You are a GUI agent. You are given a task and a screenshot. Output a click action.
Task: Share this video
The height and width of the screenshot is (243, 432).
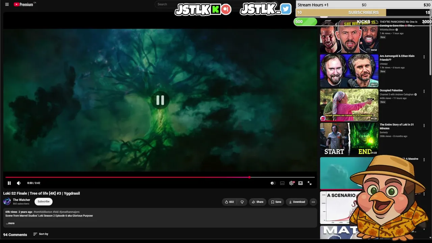pos(258,202)
